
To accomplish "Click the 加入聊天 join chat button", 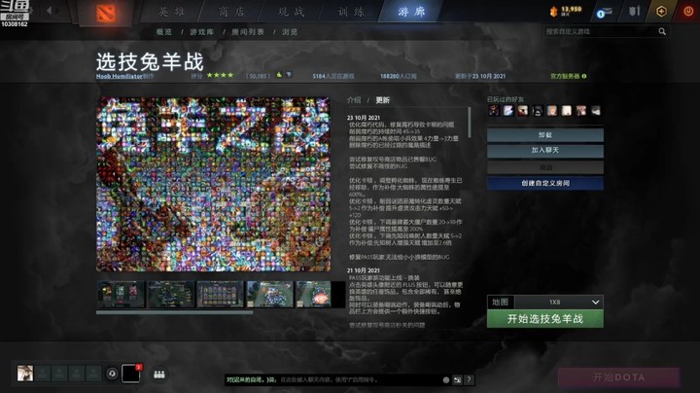I will pos(545,151).
